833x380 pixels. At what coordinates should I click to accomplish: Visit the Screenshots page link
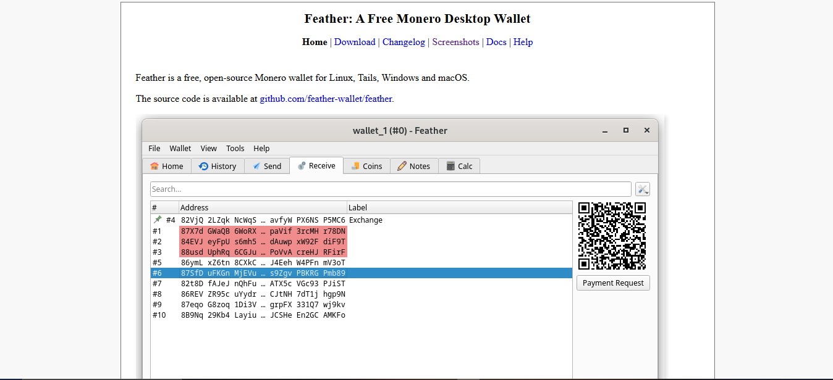point(455,42)
